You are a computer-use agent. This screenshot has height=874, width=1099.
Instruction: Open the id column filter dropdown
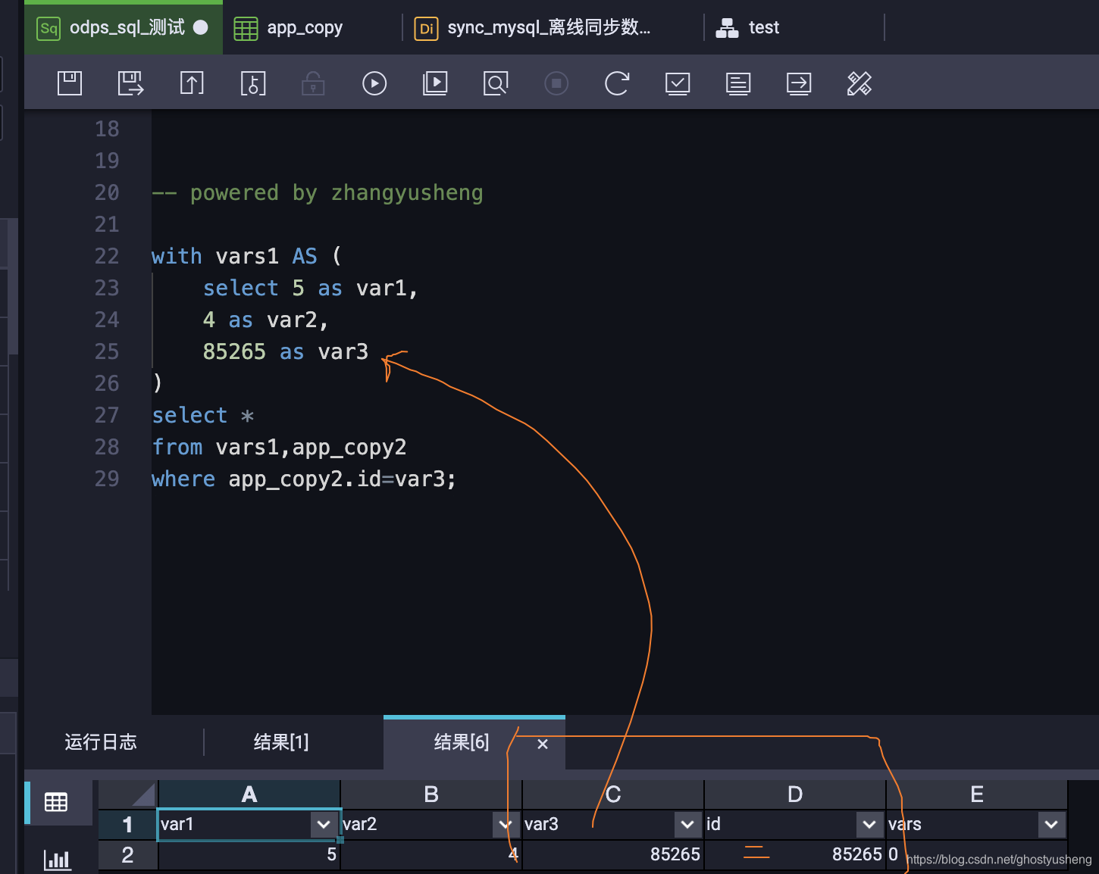coord(869,824)
